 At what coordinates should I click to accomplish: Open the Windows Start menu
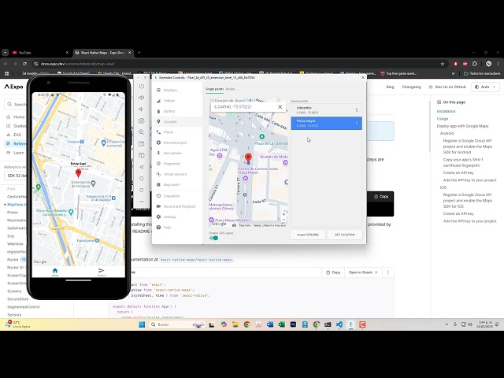click(142, 324)
